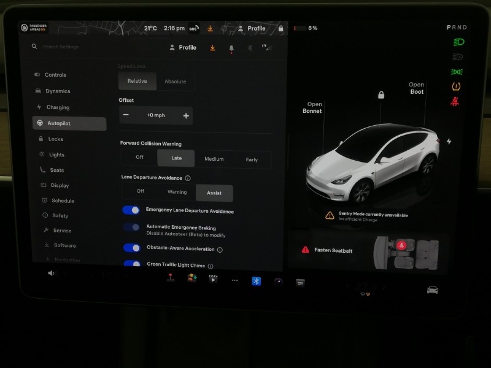491x368 pixels.
Task: Tap the grey Bluetooth icon in settings header
Action: coord(250,48)
